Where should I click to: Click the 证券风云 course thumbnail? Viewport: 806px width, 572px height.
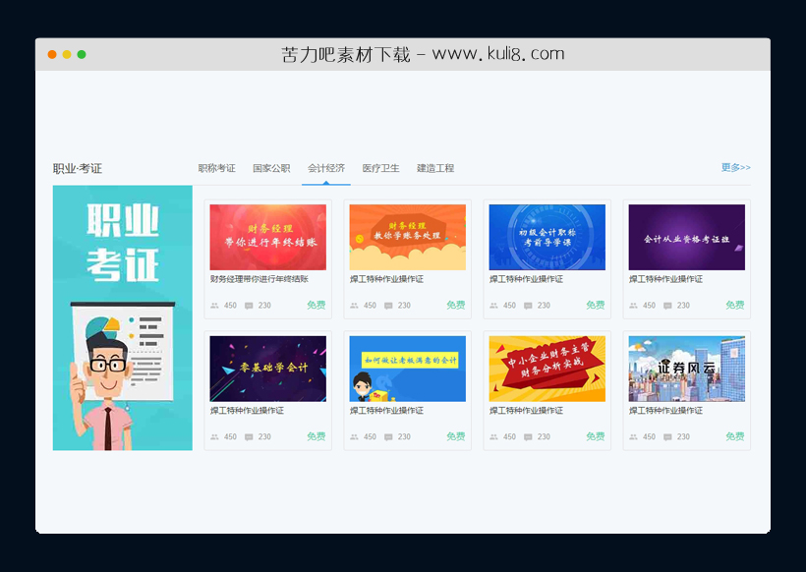(685, 369)
